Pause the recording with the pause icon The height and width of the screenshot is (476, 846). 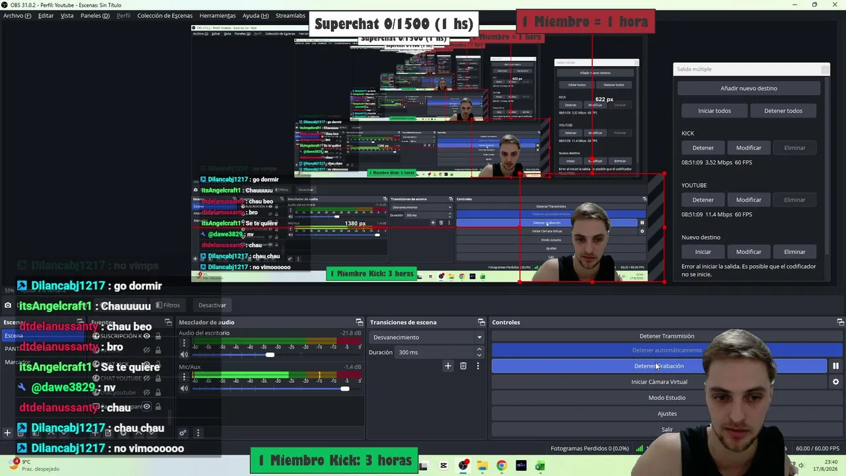[x=835, y=366]
